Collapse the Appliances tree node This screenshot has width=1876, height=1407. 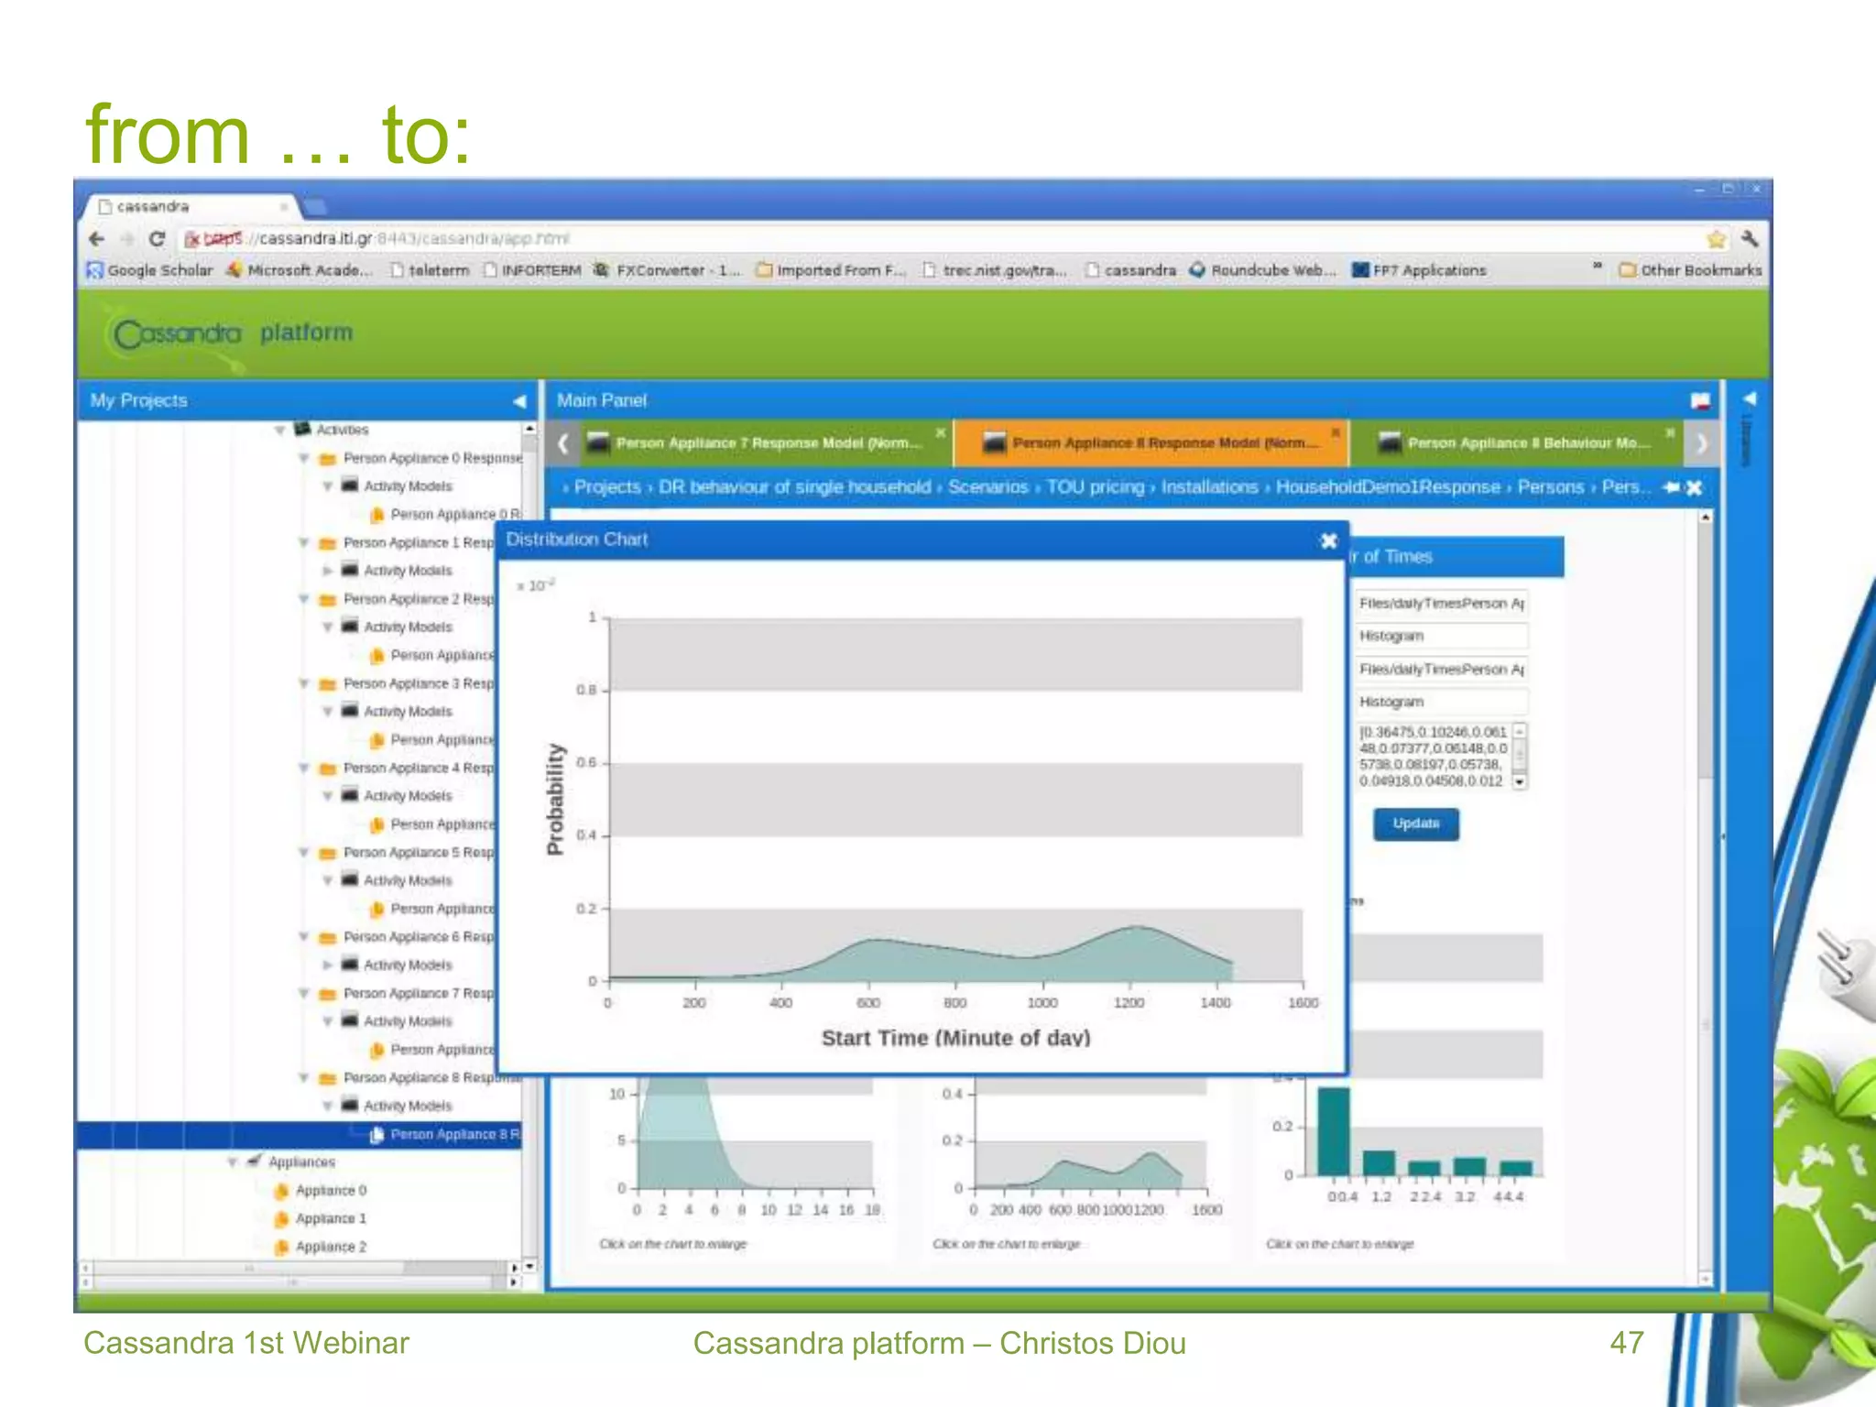(x=233, y=1162)
